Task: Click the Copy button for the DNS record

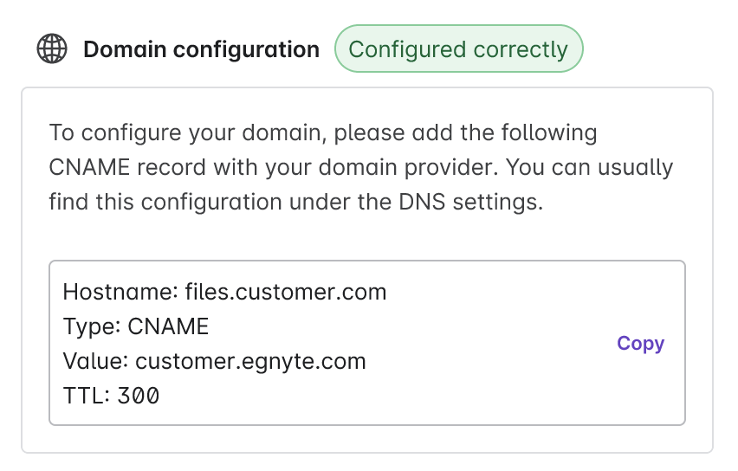Action: pyautogui.click(x=641, y=344)
